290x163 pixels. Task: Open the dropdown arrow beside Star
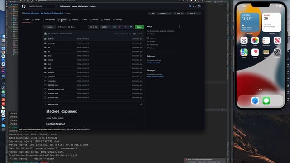coord(199,13)
